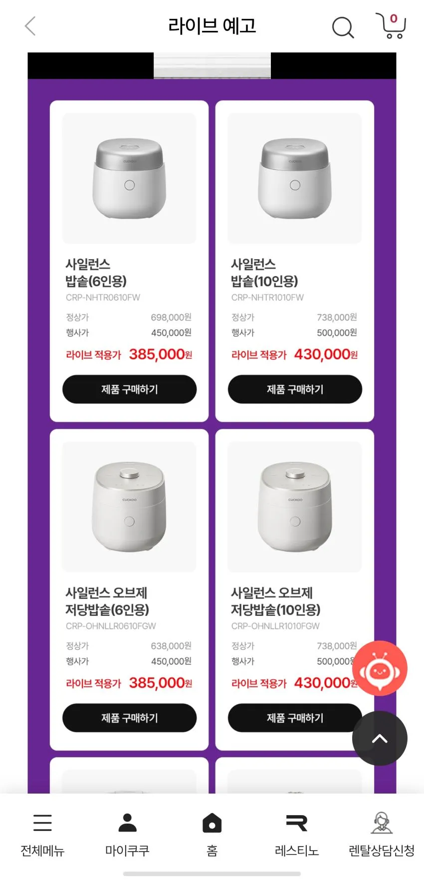Open 오브제 저당밥솥(10인용) product image
The image size is (424, 882).
295,506
